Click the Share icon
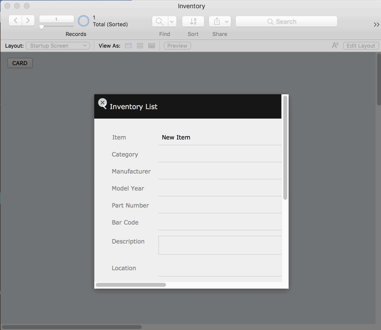The image size is (381, 330). (217, 21)
